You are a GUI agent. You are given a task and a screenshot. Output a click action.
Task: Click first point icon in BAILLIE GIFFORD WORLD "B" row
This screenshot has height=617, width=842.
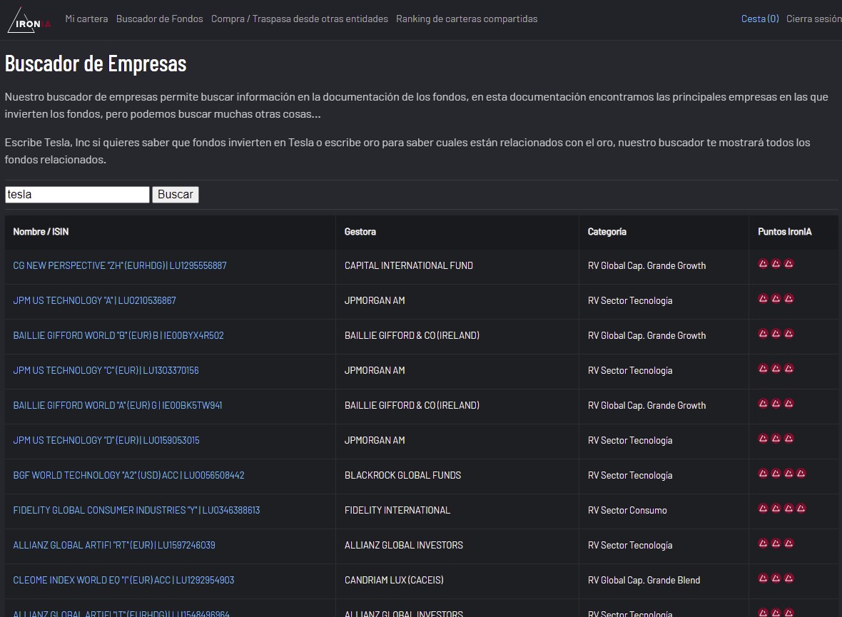(x=763, y=334)
